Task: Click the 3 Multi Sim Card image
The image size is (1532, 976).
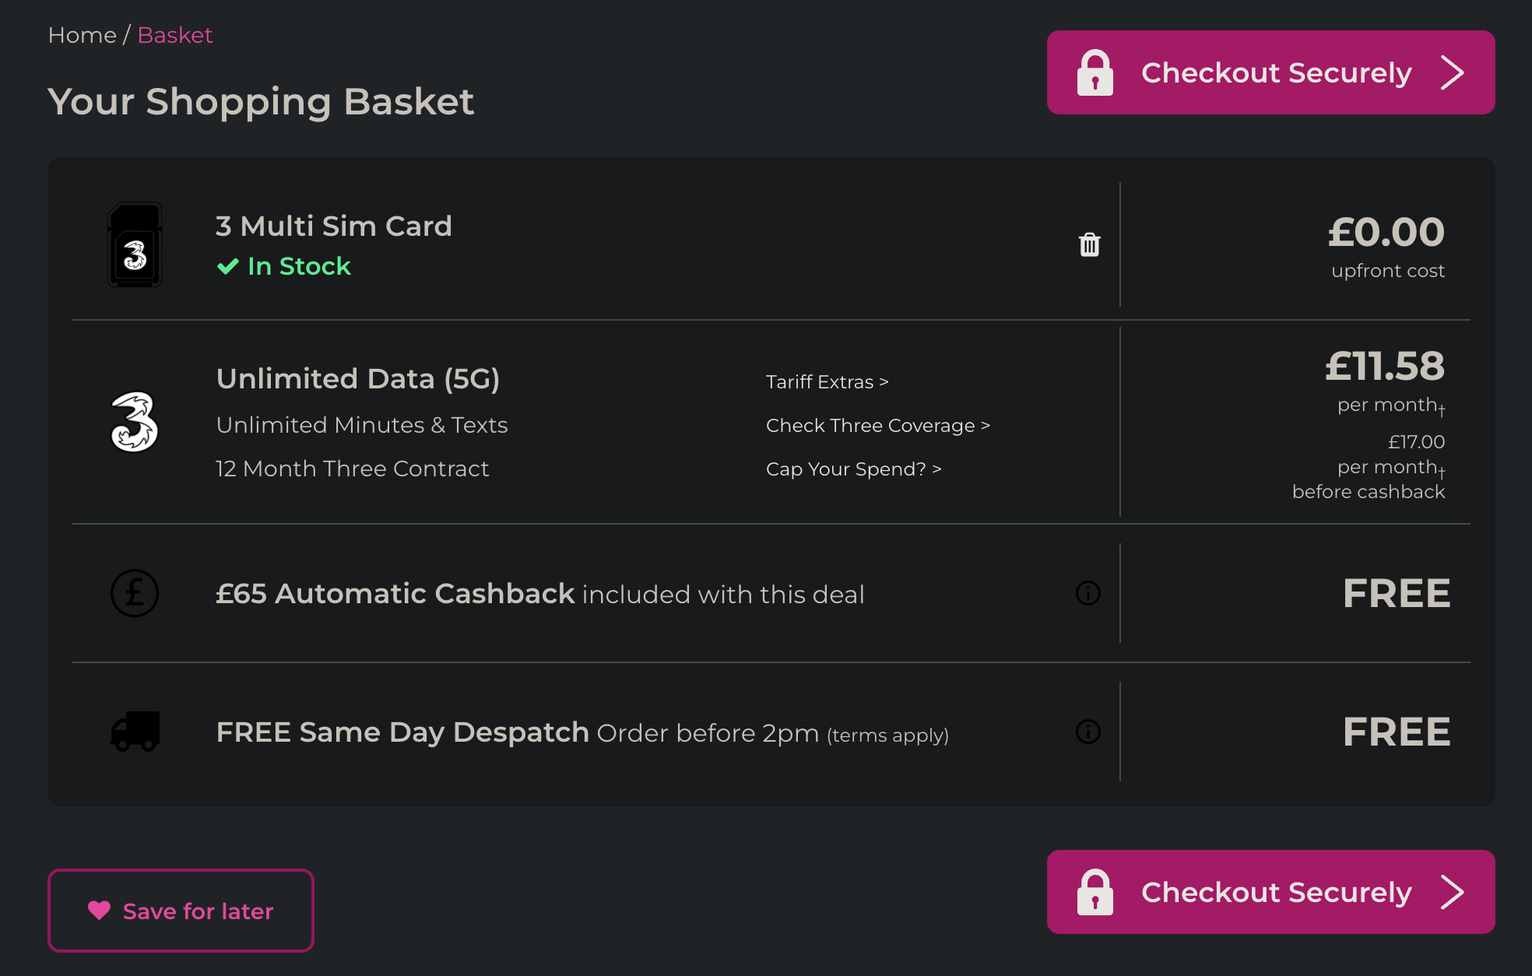Action: 135,244
